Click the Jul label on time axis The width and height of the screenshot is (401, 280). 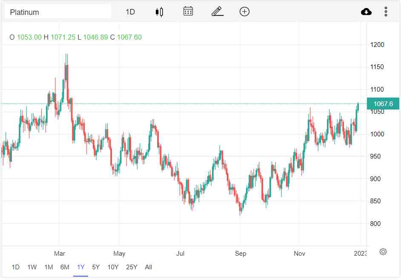(180, 254)
